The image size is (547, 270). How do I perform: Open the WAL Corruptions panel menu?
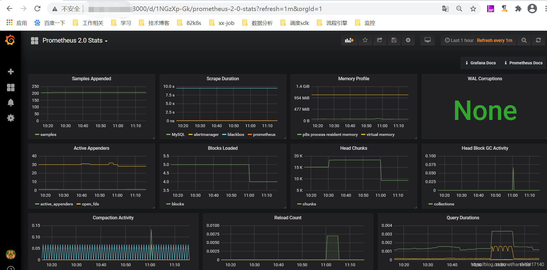(485, 79)
